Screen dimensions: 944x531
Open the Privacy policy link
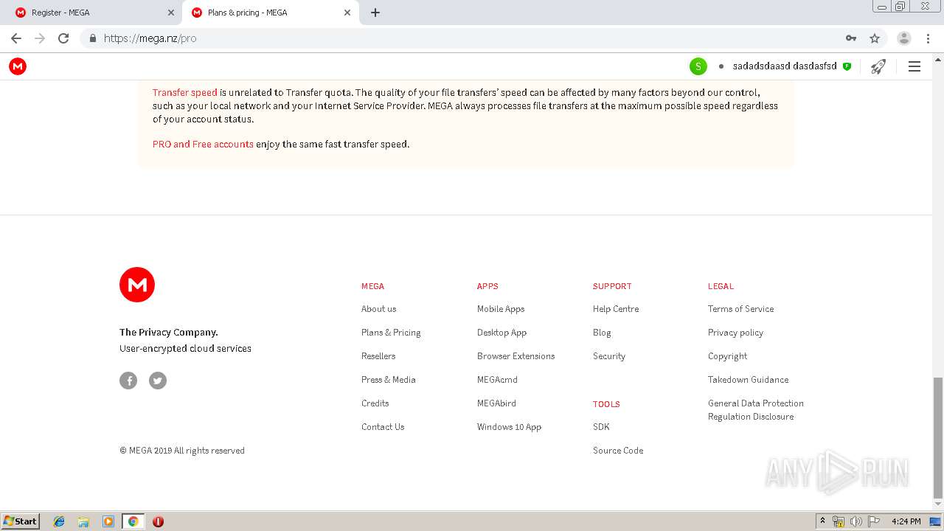pyautogui.click(x=735, y=333)
